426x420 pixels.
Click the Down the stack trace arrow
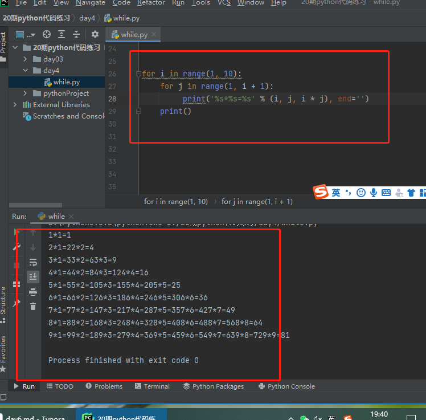[x=33, y=247]
